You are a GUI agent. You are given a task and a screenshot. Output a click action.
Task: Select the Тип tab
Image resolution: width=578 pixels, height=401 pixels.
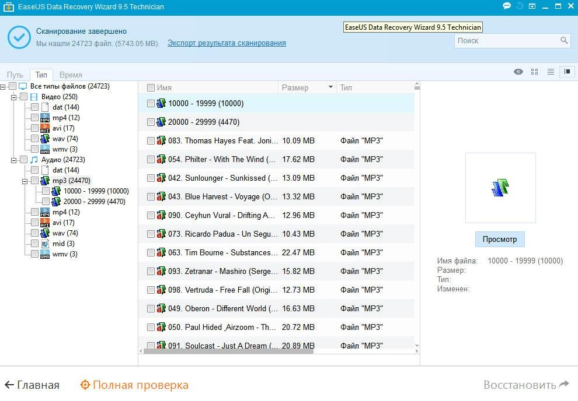click(41, 75)
